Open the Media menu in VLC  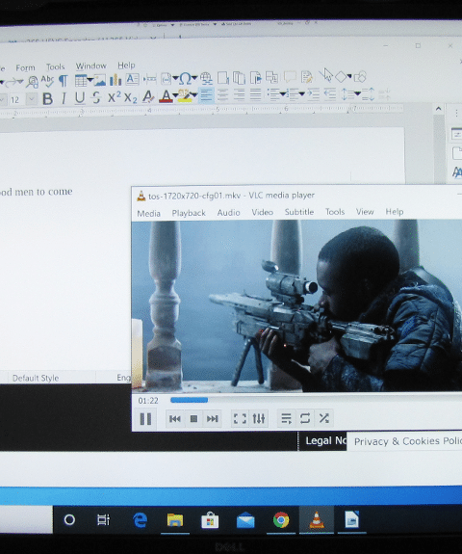pyautogui.click(x=148, y=213)
